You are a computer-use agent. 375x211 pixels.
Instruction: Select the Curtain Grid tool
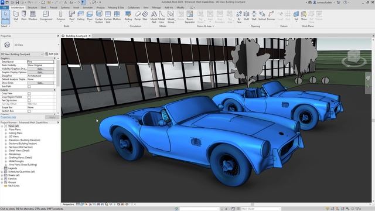pos(108,17)
